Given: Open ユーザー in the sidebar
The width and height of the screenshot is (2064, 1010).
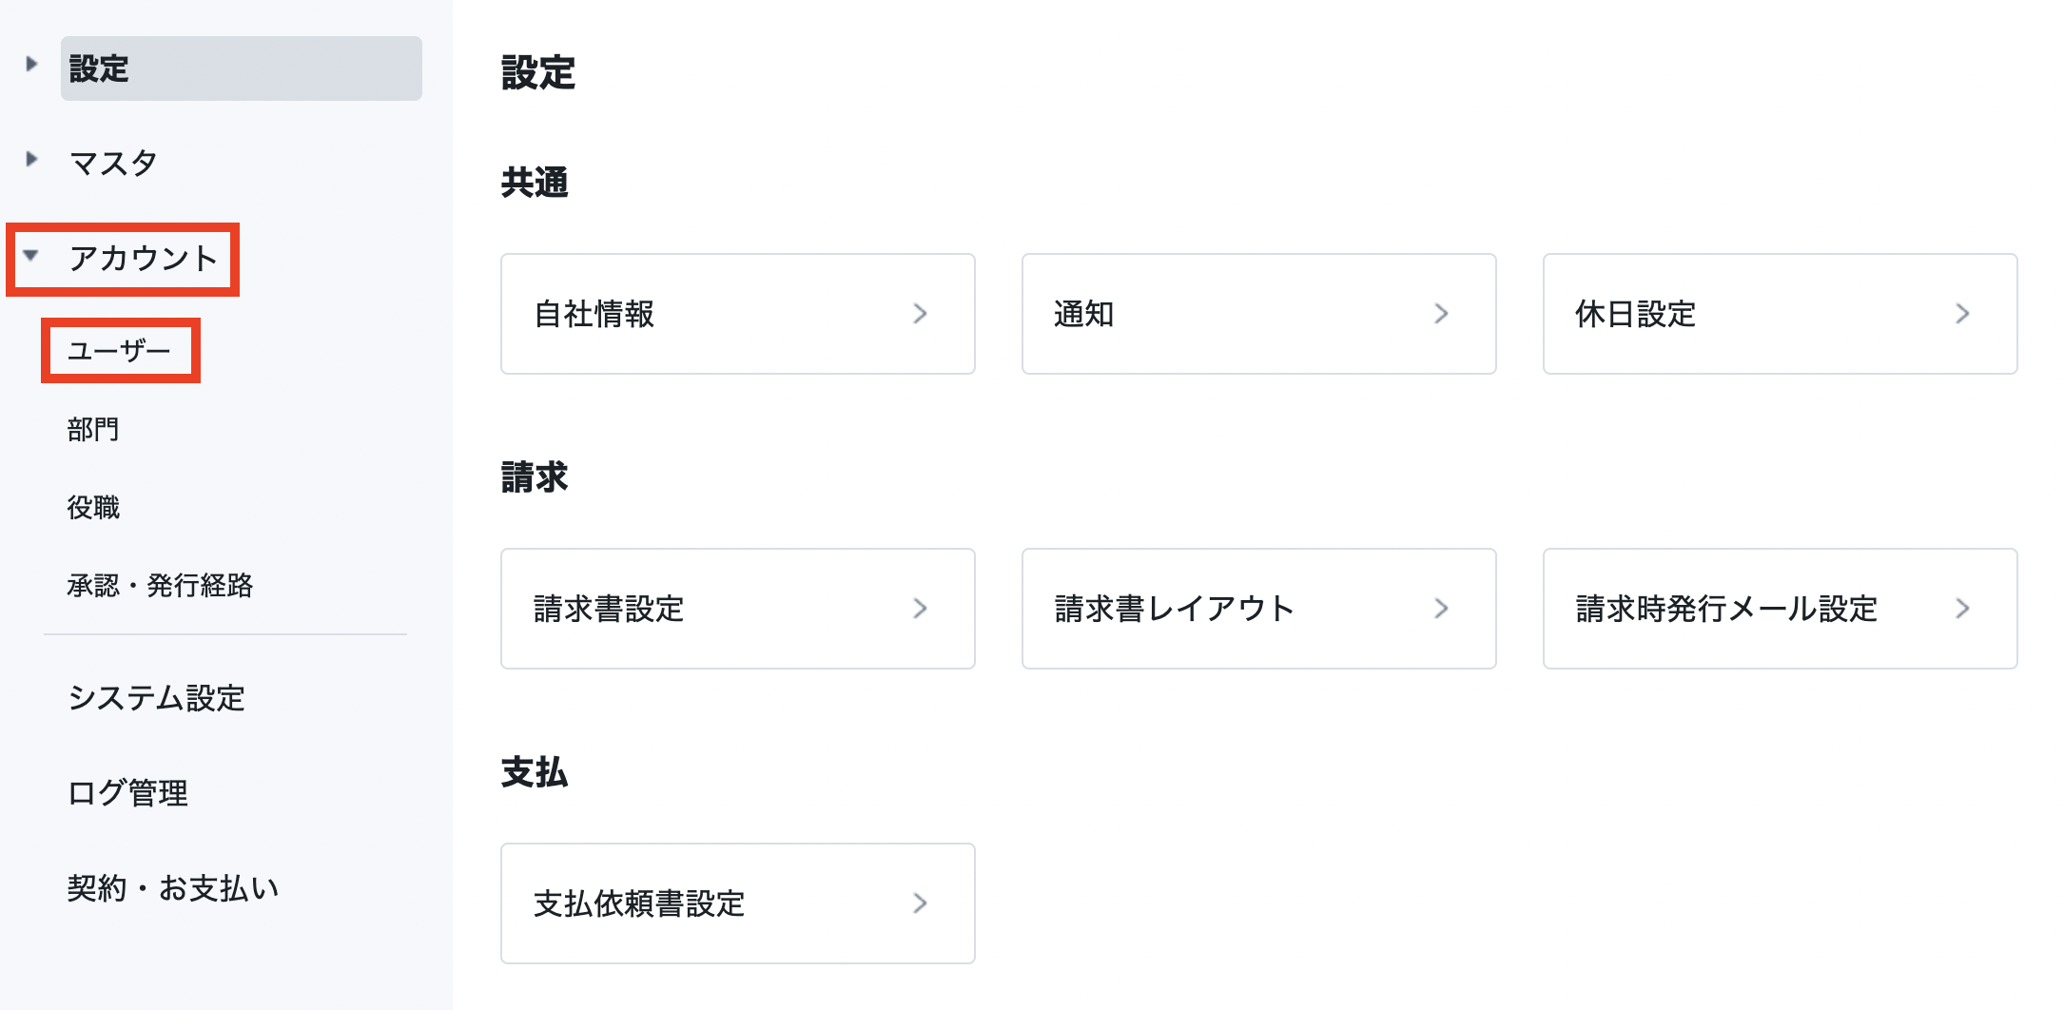Looking at the screenshot, I should (x=119, y=351).
